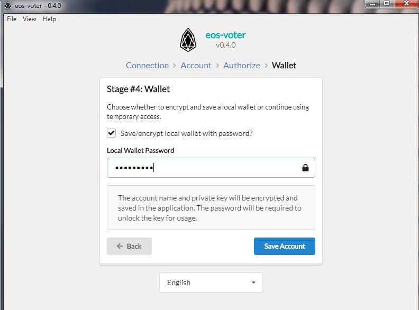Image resolution: width=419 pixels, height=310 pixels.
Task: Click the chevron after Account breadcrumb
Action: tap(217, 66)
